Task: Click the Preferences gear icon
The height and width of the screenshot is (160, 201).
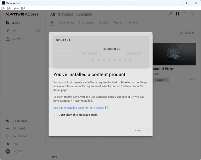Action: 8,136
